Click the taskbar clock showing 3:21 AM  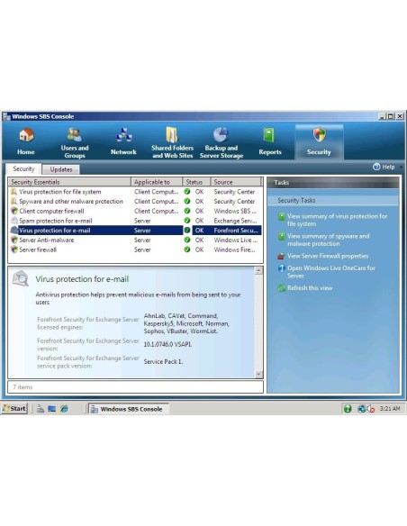[390, 409]
